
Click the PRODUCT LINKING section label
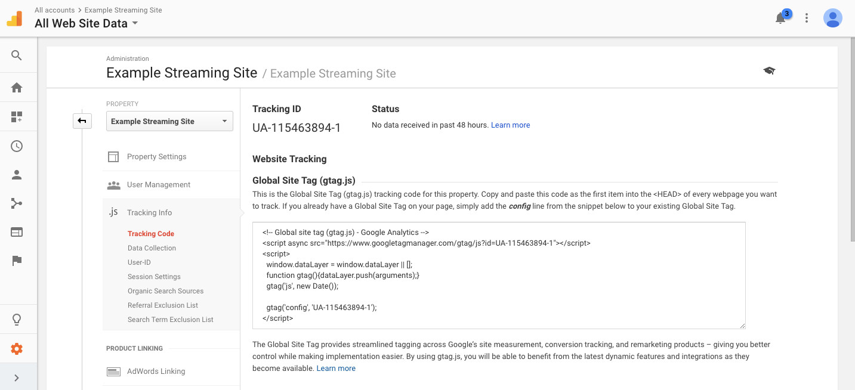click(134, 348)
